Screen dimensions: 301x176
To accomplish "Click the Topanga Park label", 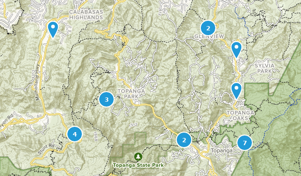I will [x=131, y=94].
